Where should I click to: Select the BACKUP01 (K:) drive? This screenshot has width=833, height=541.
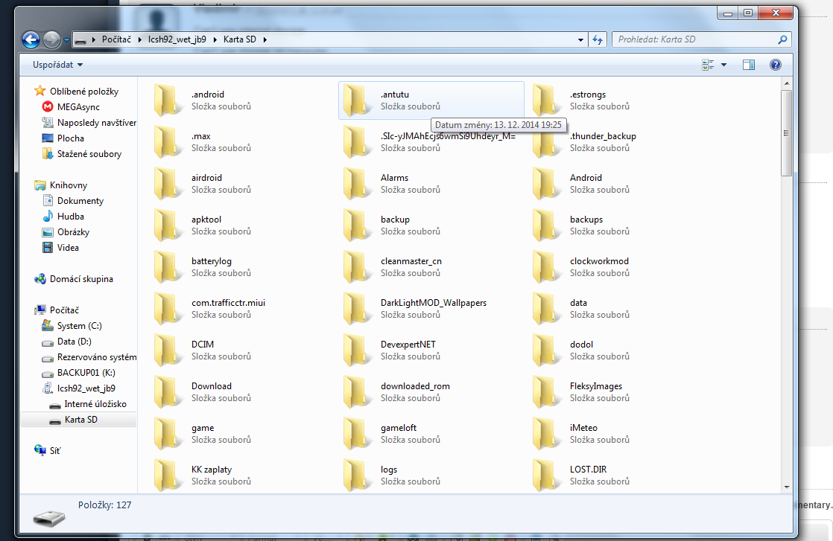coord(86,373)
